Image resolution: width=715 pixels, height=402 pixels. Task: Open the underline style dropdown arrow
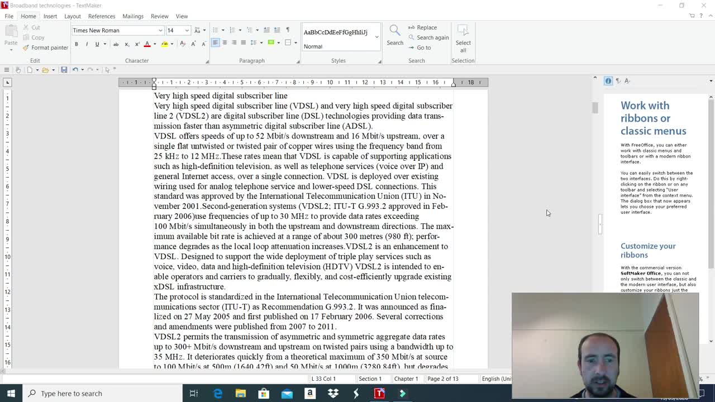click(104, 44)
